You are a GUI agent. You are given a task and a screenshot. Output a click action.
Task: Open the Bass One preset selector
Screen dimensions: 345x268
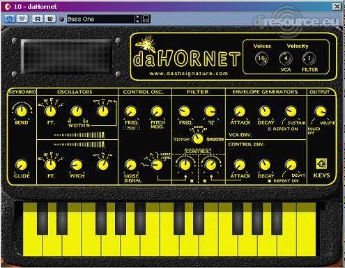[x=100, y=19]
